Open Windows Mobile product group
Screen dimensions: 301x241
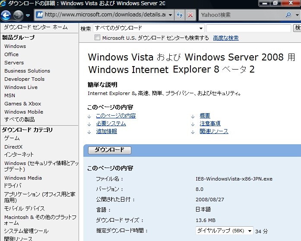click(x=24, y=112)
